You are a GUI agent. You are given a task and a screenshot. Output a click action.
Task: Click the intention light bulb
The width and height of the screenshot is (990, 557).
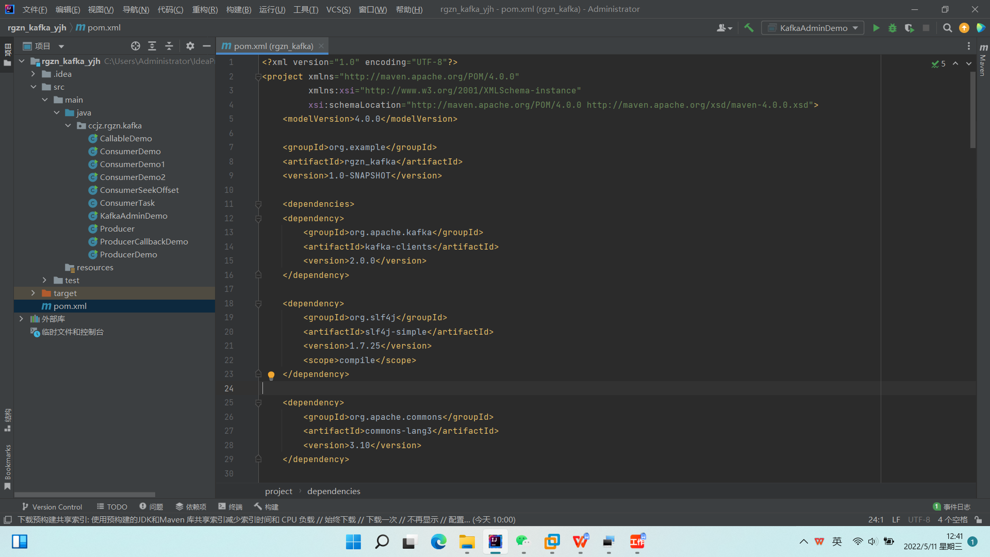pos(271,375)
